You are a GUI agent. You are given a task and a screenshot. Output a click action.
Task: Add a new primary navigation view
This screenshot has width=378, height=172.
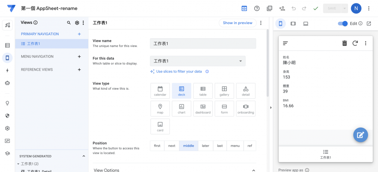(x=79, y=34)
